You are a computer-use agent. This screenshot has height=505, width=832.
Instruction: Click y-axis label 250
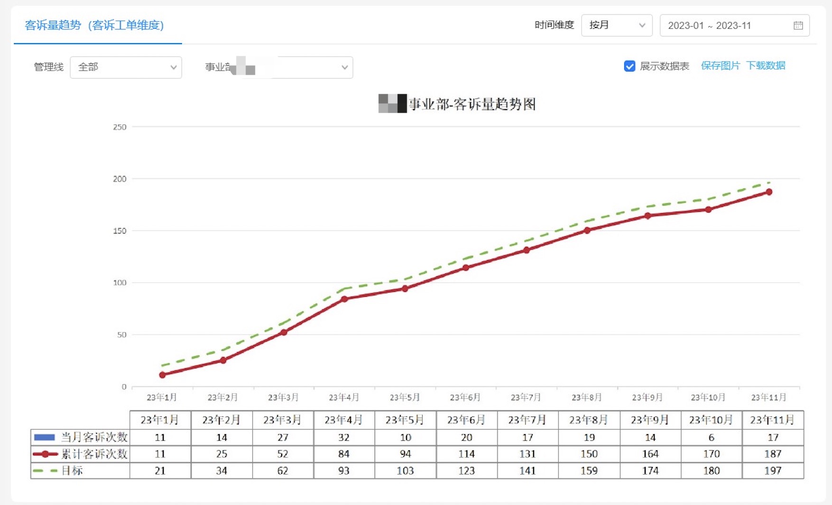click(x=120, y=127)
